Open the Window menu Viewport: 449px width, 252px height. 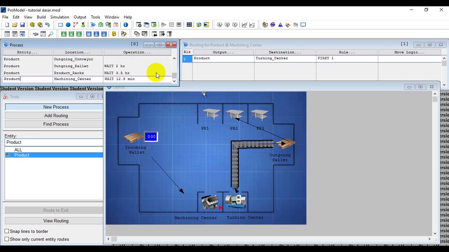[x=112, y=17]
